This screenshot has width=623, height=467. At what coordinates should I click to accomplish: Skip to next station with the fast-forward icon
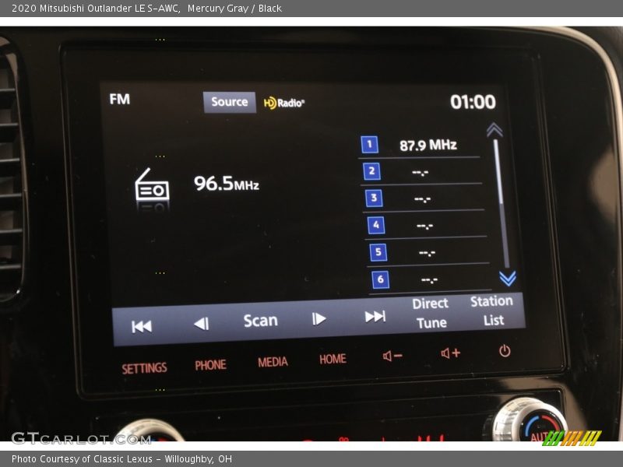tap(375, 318)
